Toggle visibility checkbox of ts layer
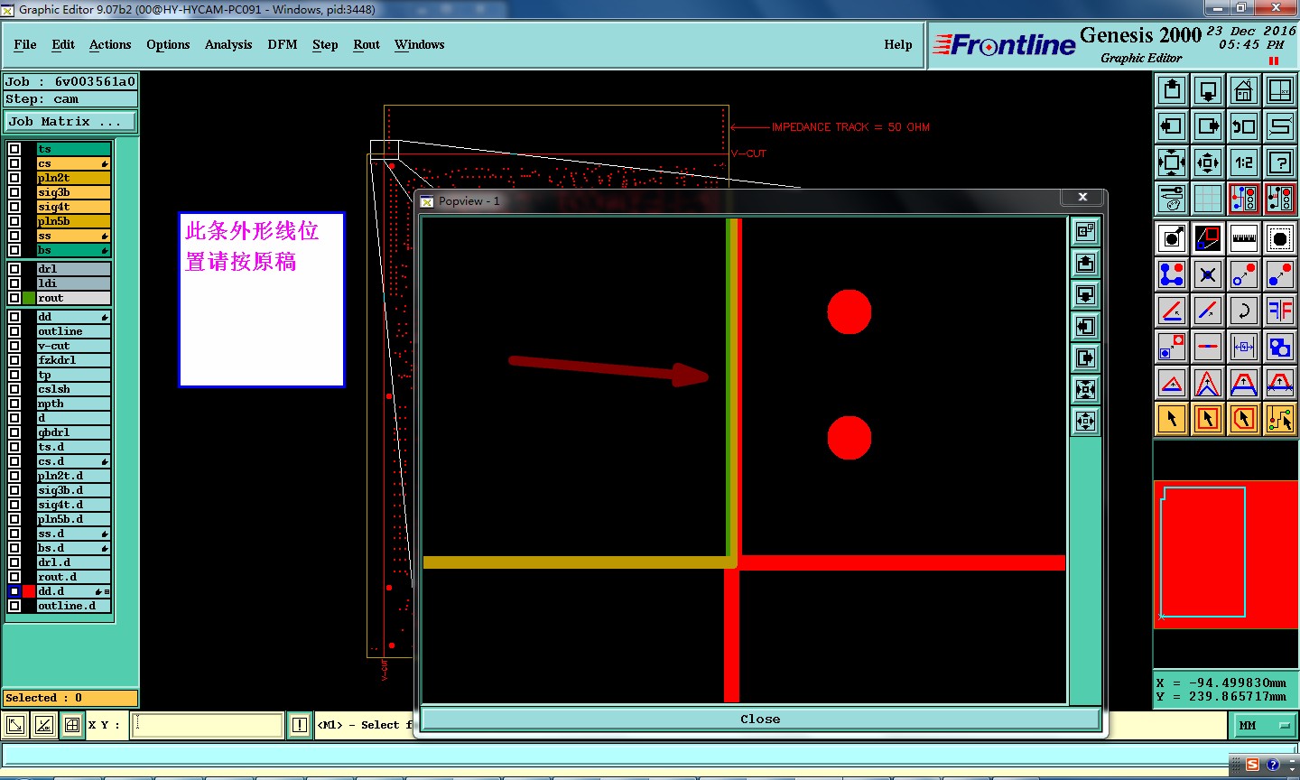The image size is (1300, 780). 14,149
